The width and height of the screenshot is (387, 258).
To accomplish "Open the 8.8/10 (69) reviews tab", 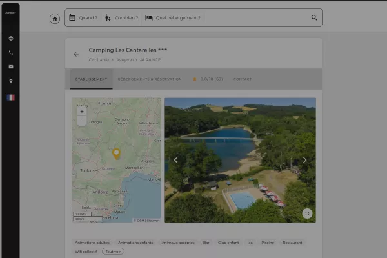I will tap(208, 79).
